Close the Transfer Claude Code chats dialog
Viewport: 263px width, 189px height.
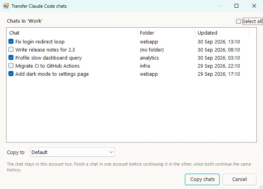pyautogui.click(x=254, y=6)
